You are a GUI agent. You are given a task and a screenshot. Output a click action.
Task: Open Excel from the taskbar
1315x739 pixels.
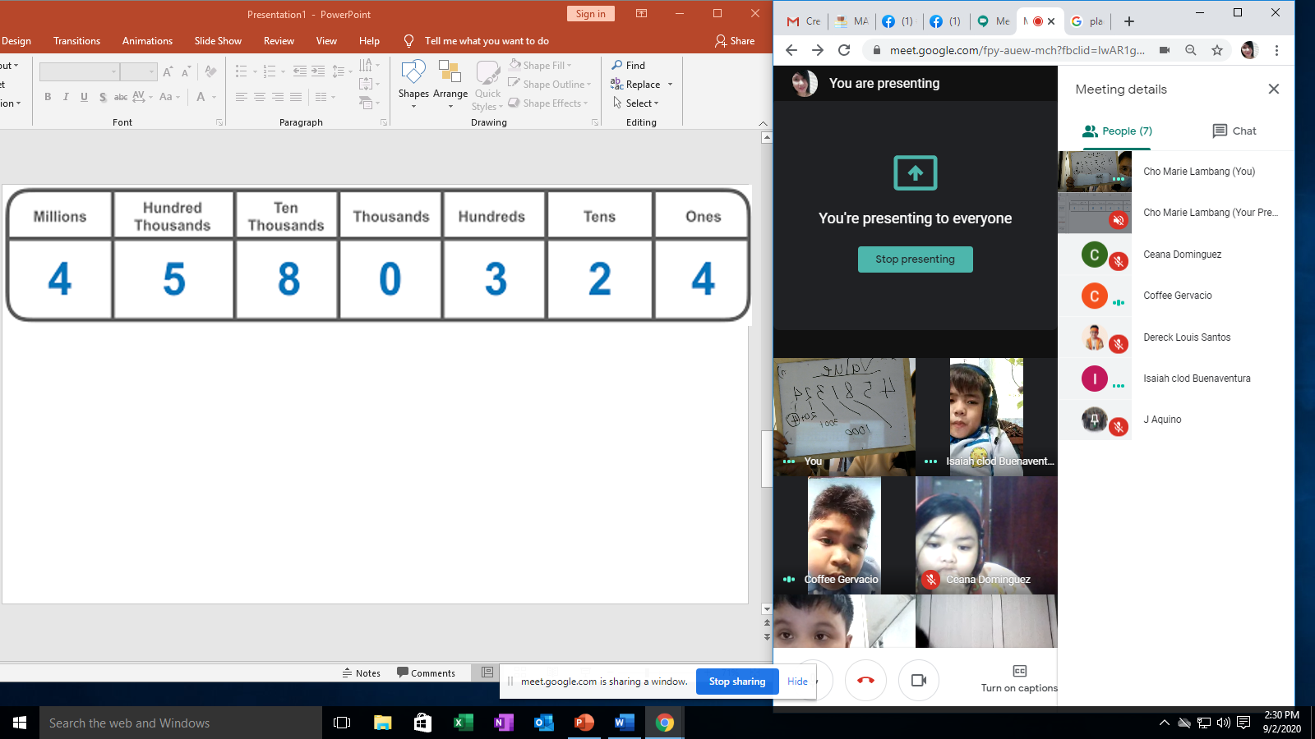point(463,723)
